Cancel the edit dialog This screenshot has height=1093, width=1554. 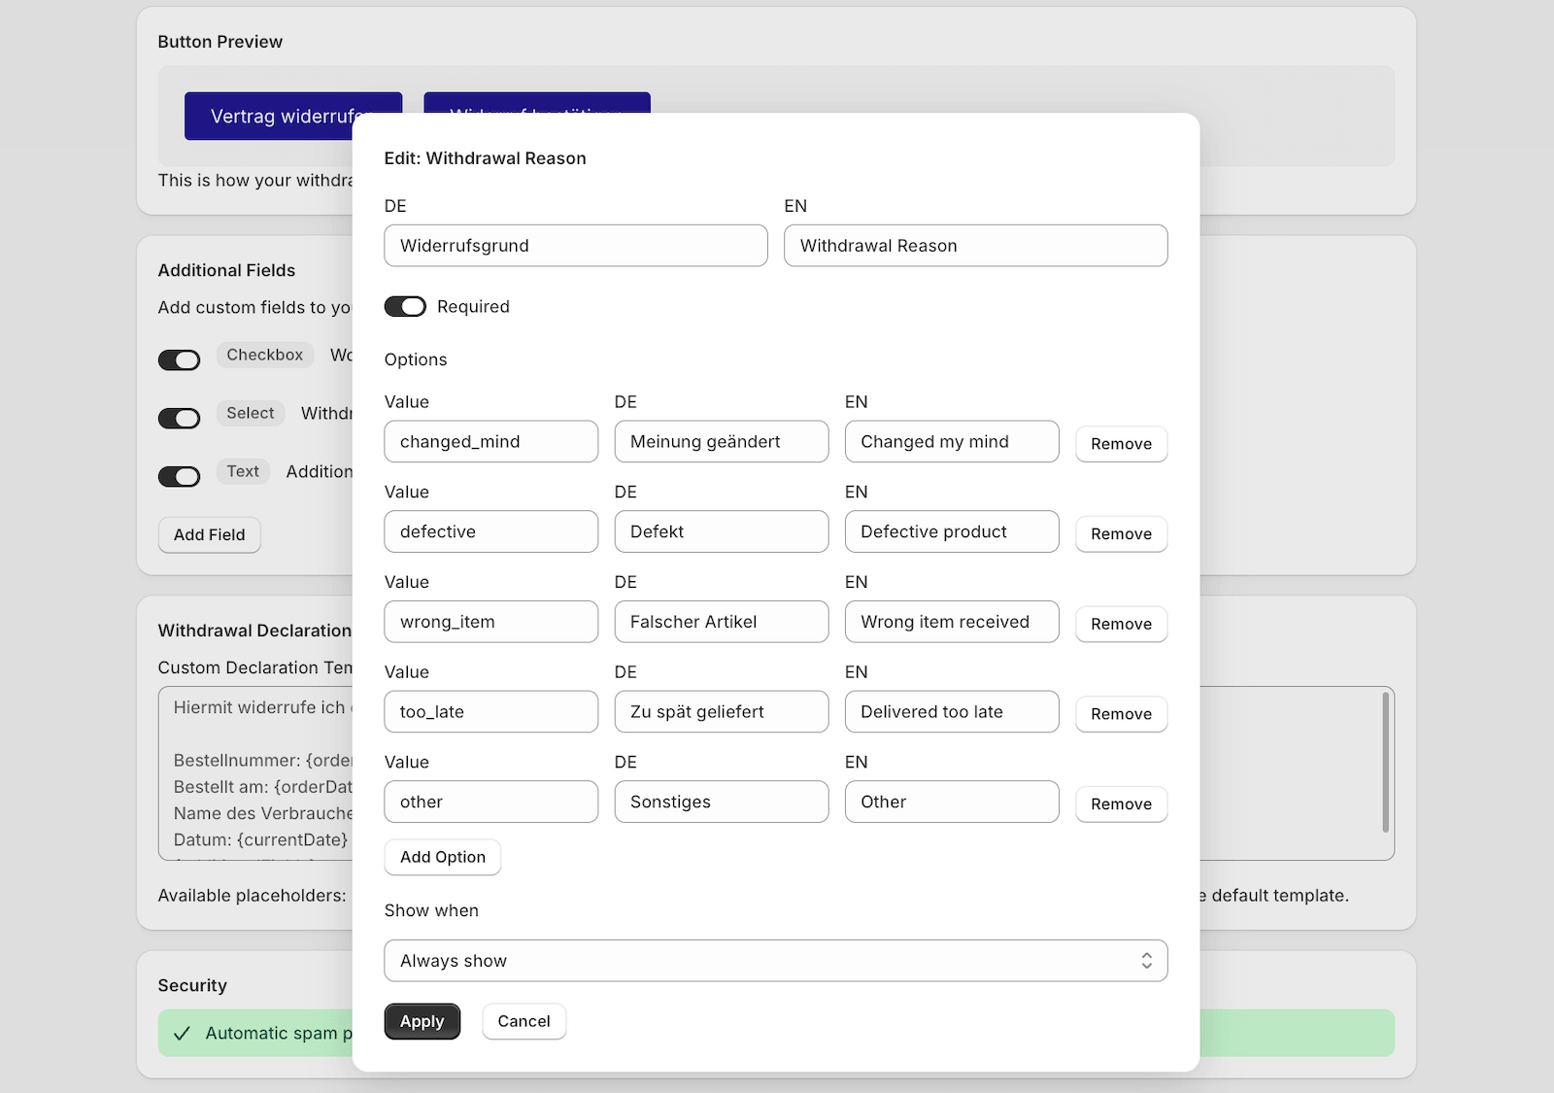[x=524, y=1021]
